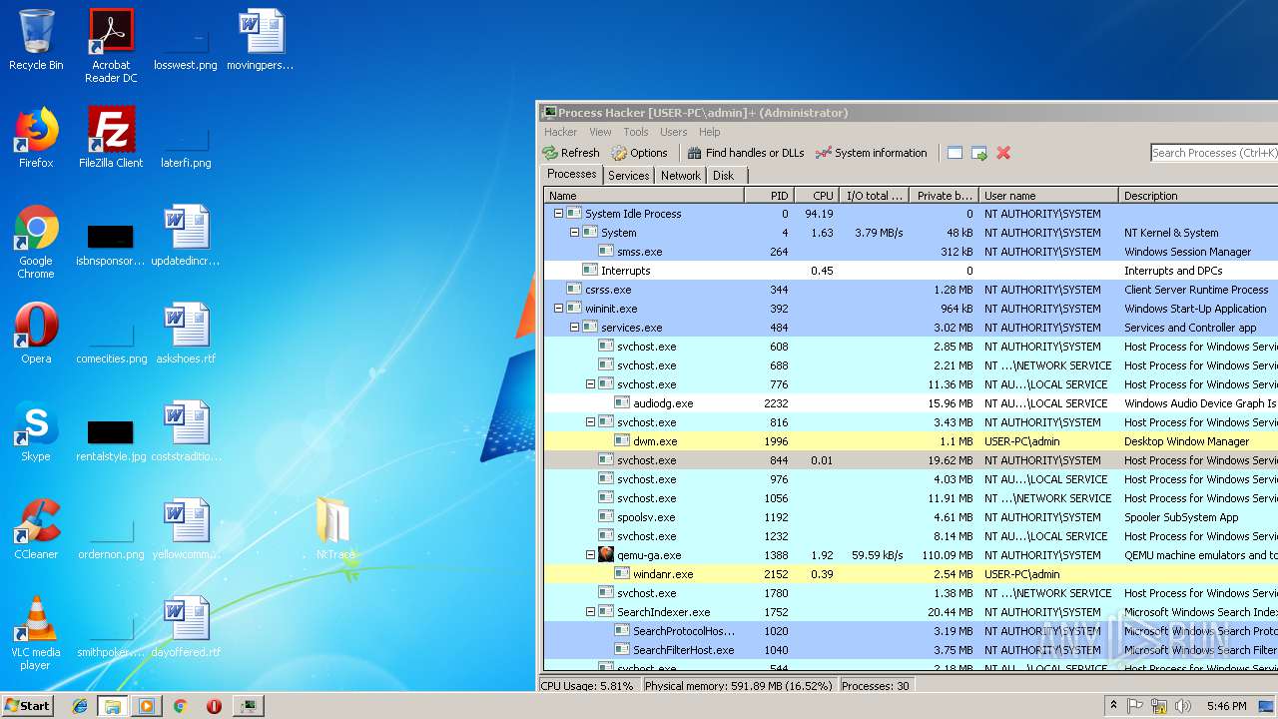Switch to the Services tab

point(628,175)
